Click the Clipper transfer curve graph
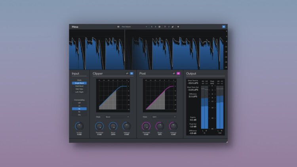The height and width of the screenshot is (167, 297). click(113, 96)
